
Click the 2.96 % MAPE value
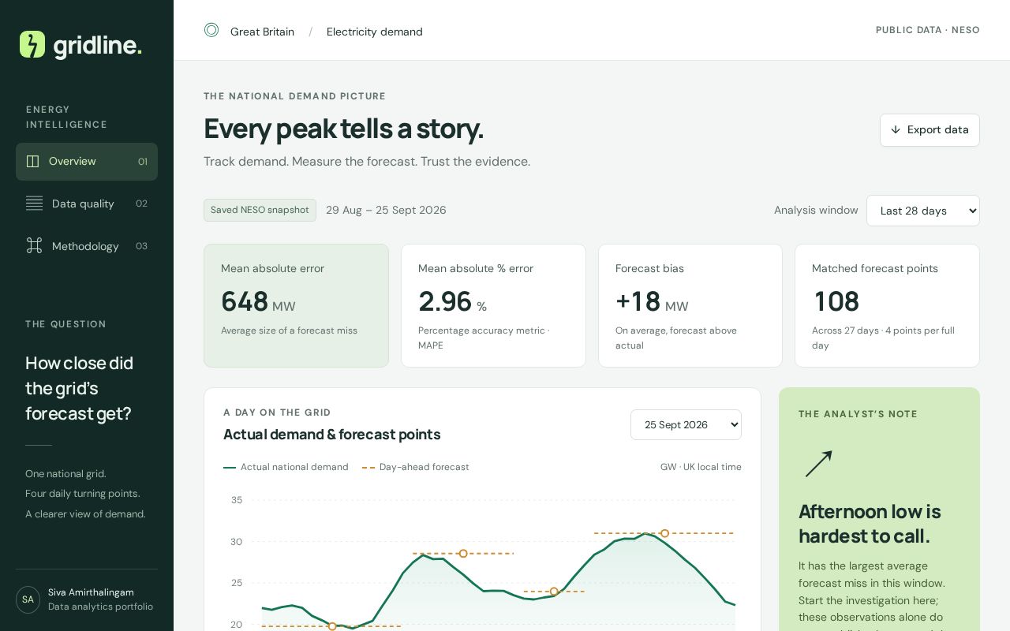pos(452,302)
